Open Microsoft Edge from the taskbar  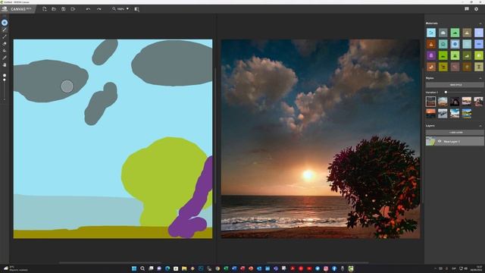167,268
